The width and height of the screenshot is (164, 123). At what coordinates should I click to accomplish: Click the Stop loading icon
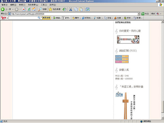(x=24, y=9)
